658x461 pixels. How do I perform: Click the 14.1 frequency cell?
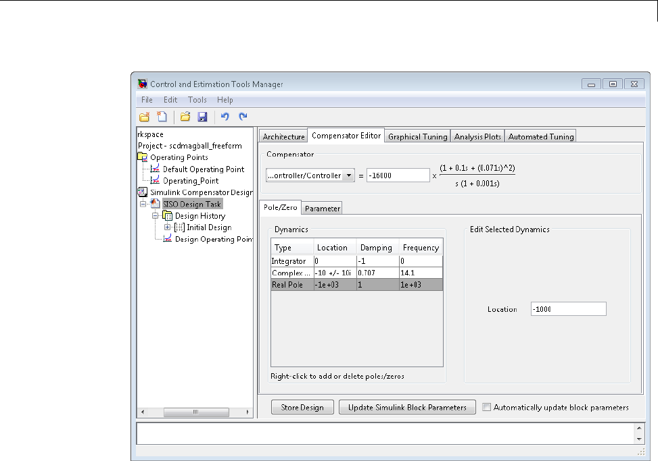point(421,273)
